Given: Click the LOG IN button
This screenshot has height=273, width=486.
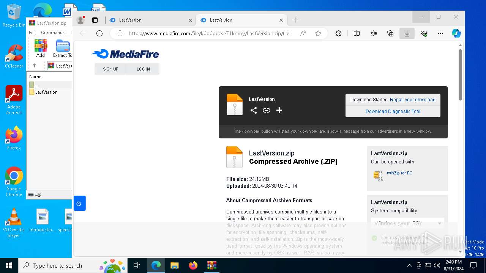Looking at the screenshot, I should (143, 69).
